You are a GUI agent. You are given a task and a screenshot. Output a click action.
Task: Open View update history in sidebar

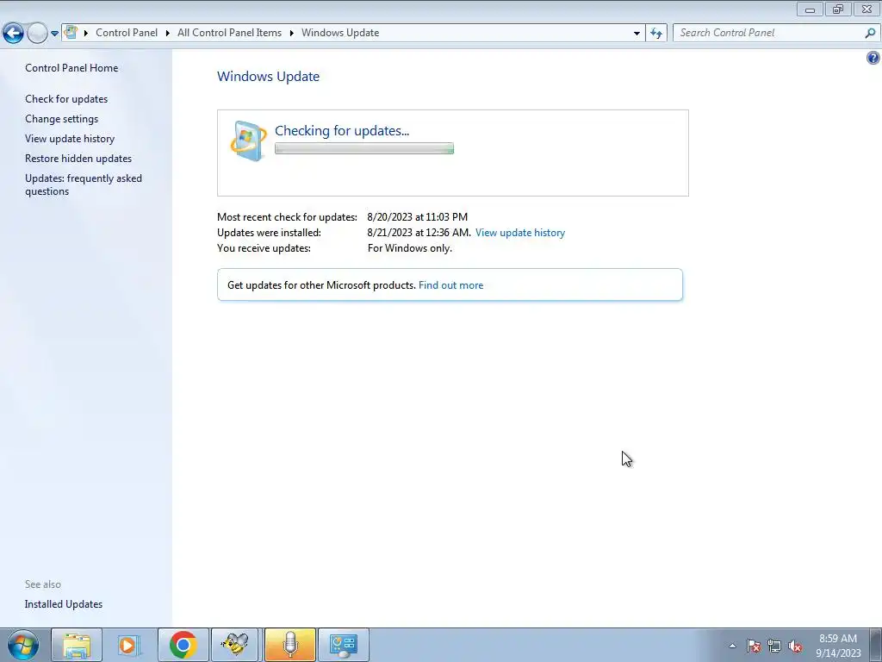70,139
